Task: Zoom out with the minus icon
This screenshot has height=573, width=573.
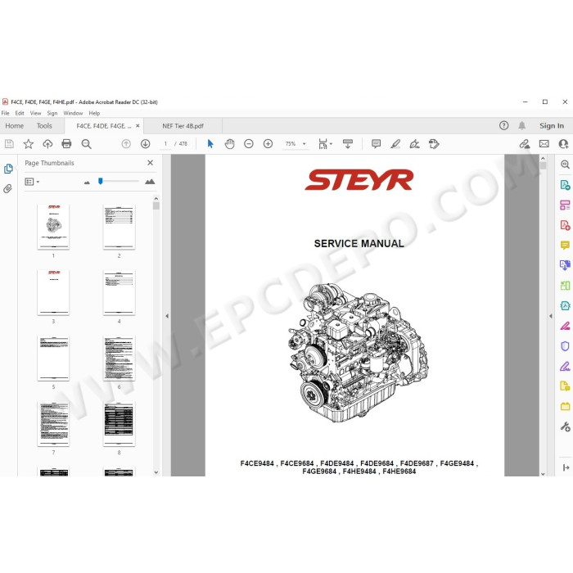Action: (x=249, y=144)
